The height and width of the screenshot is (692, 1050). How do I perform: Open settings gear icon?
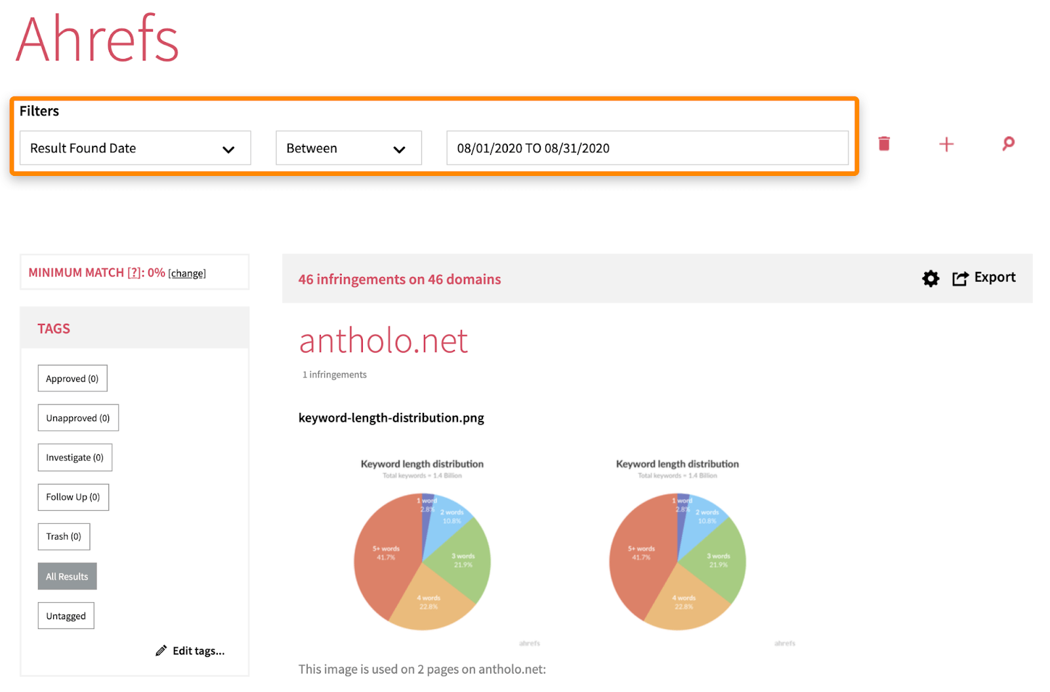point(931,278)
